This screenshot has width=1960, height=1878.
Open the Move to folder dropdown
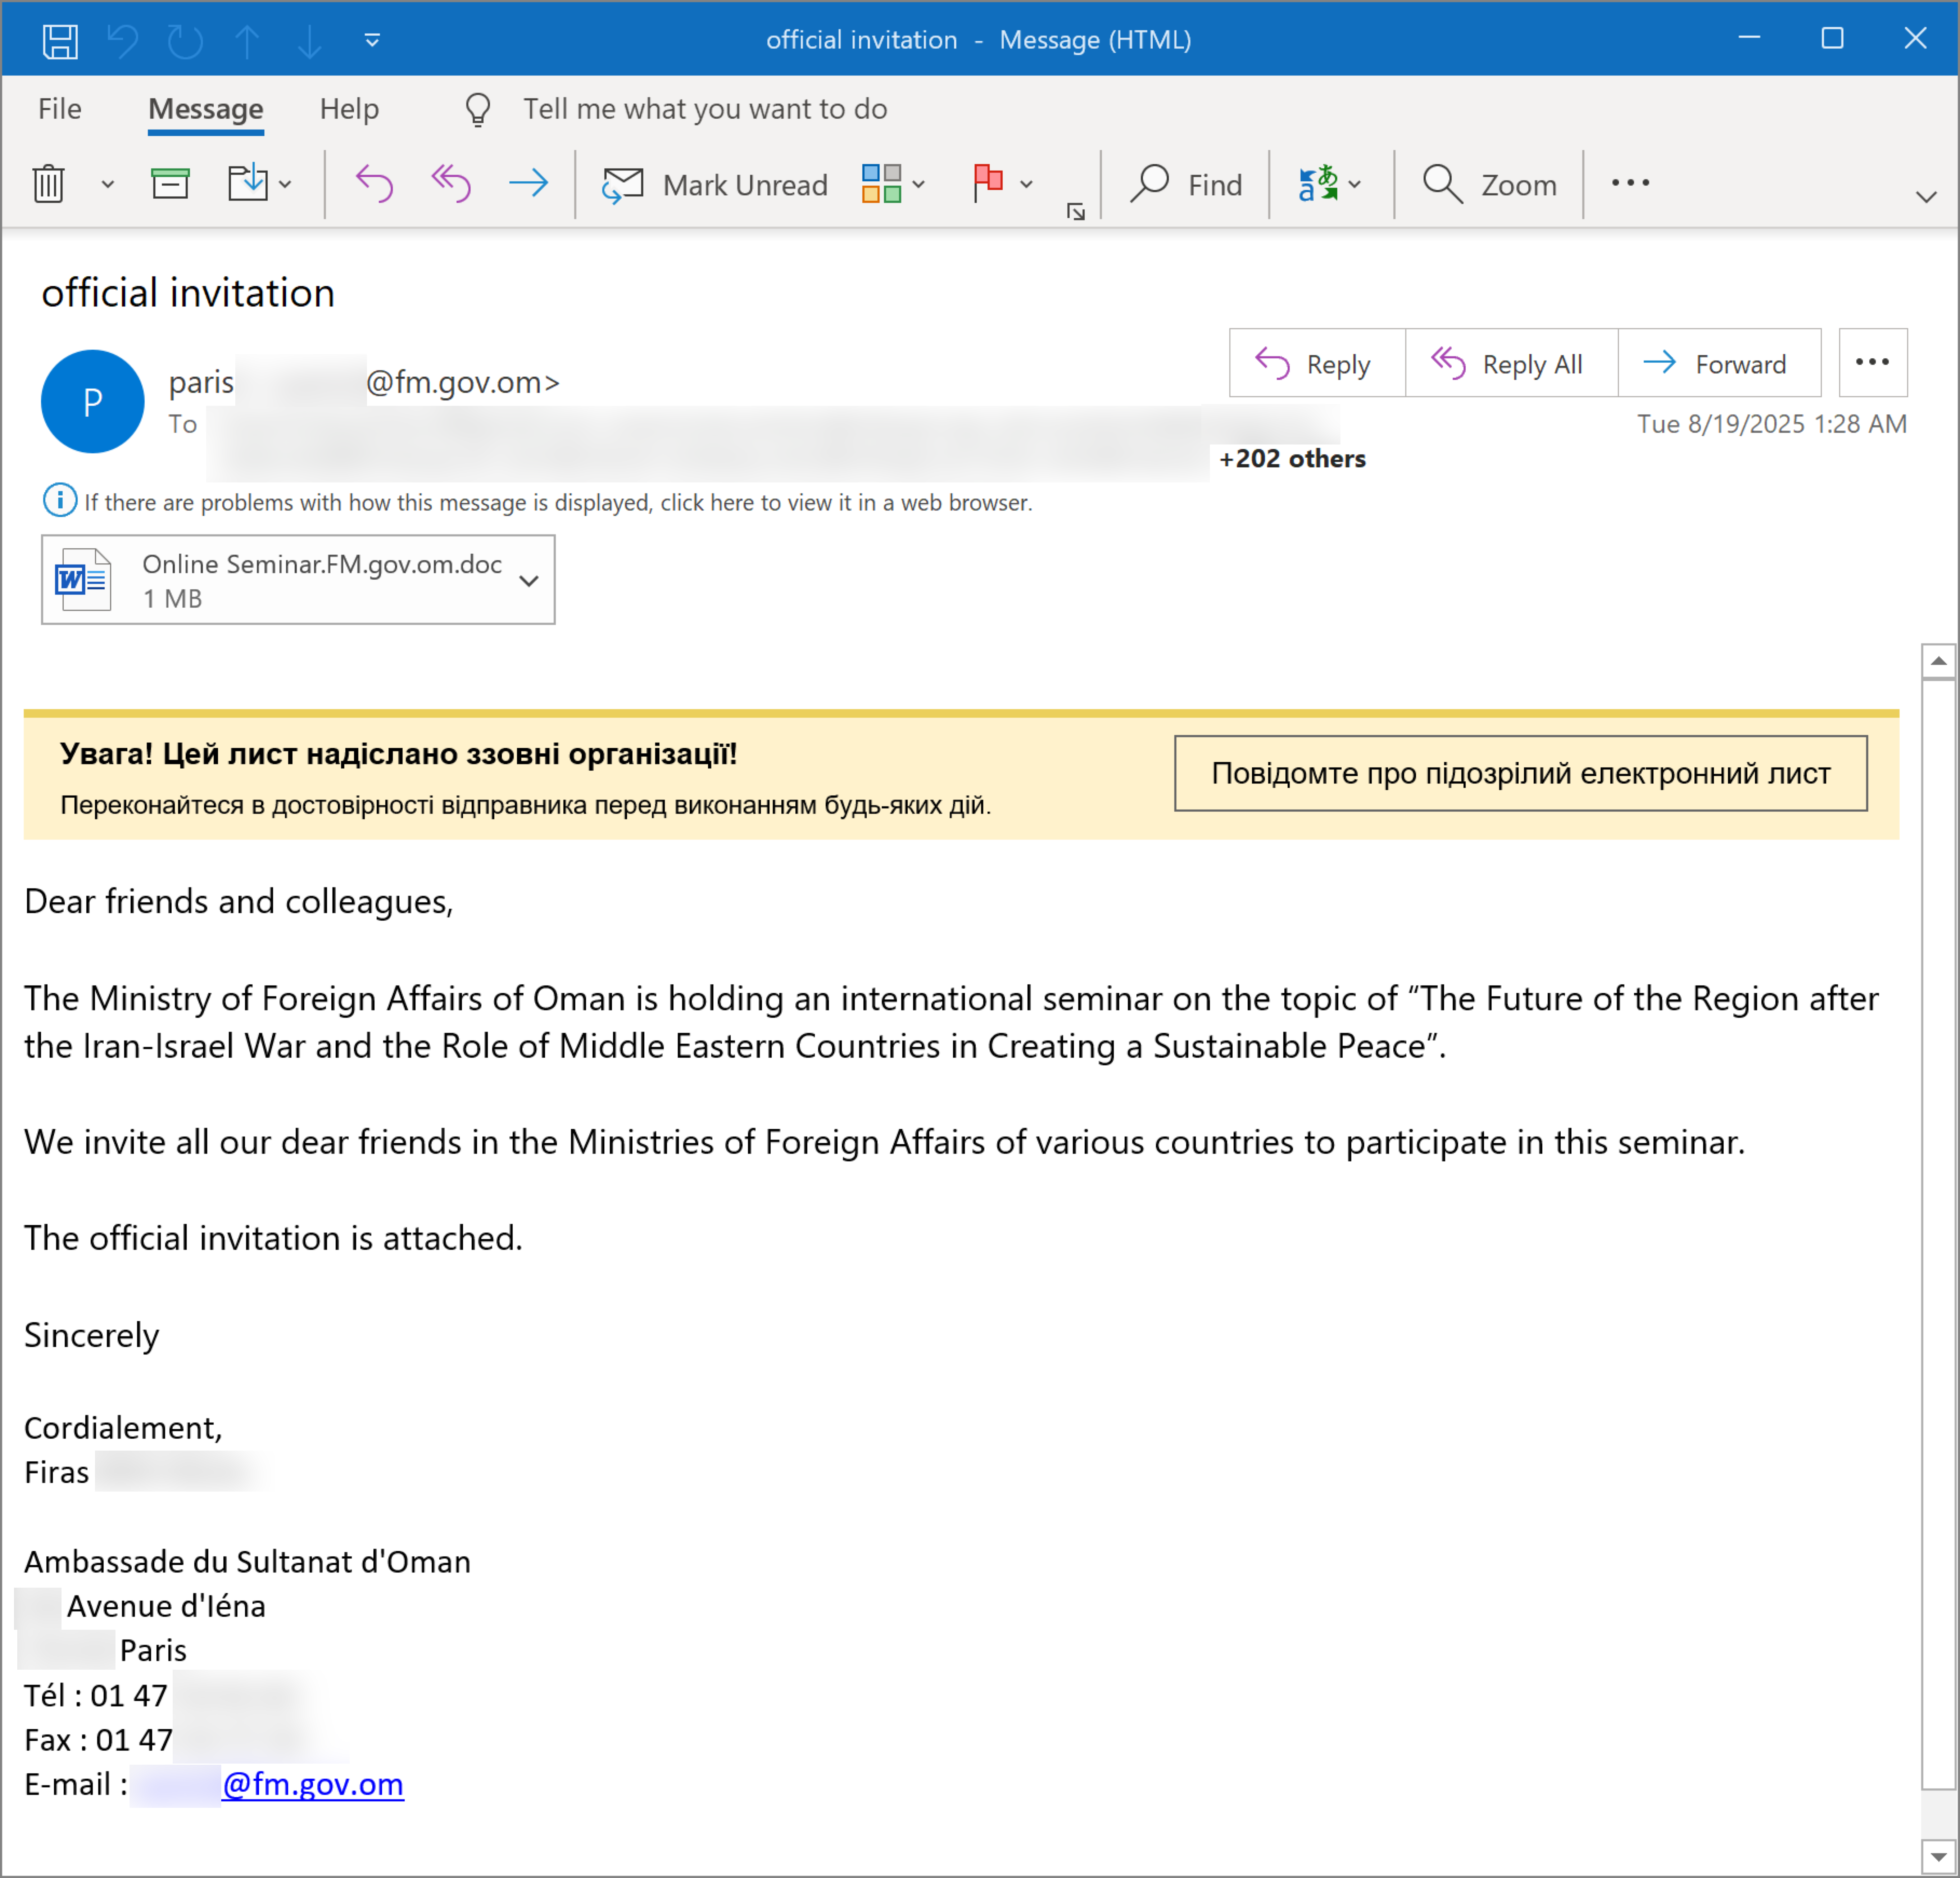tap(285, 184)
